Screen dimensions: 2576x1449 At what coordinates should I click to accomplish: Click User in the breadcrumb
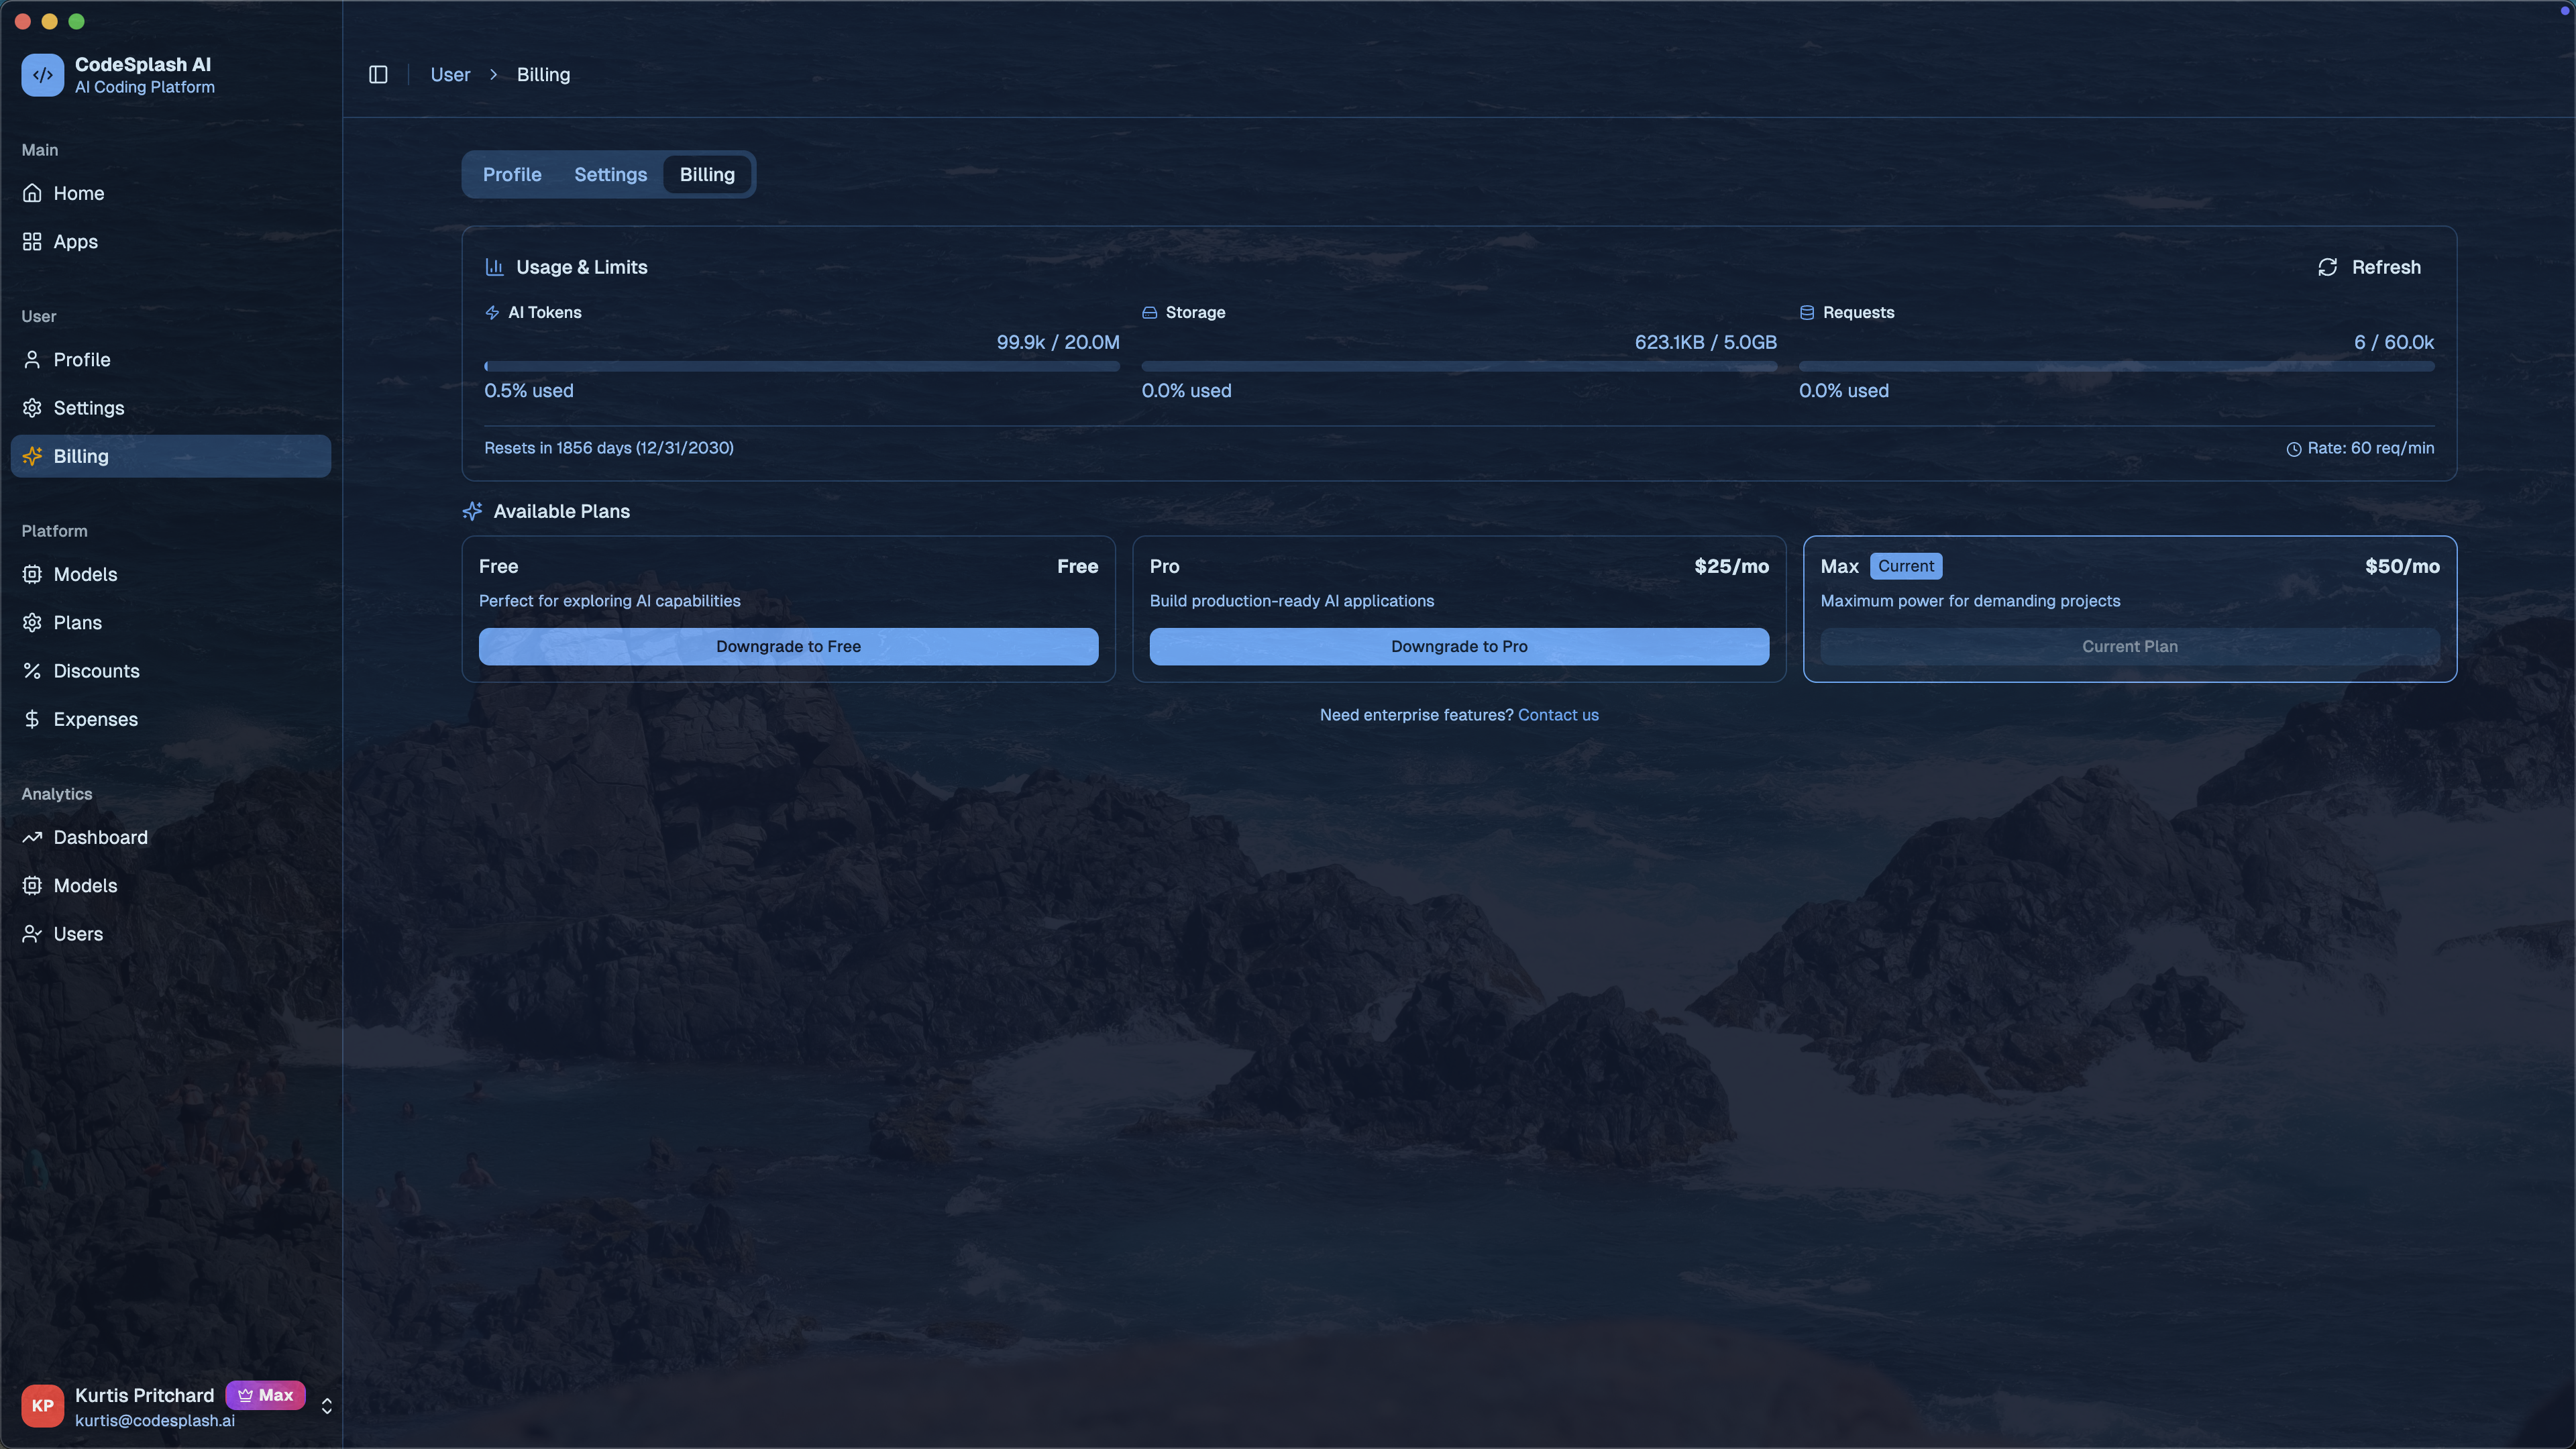coord(450,75)
